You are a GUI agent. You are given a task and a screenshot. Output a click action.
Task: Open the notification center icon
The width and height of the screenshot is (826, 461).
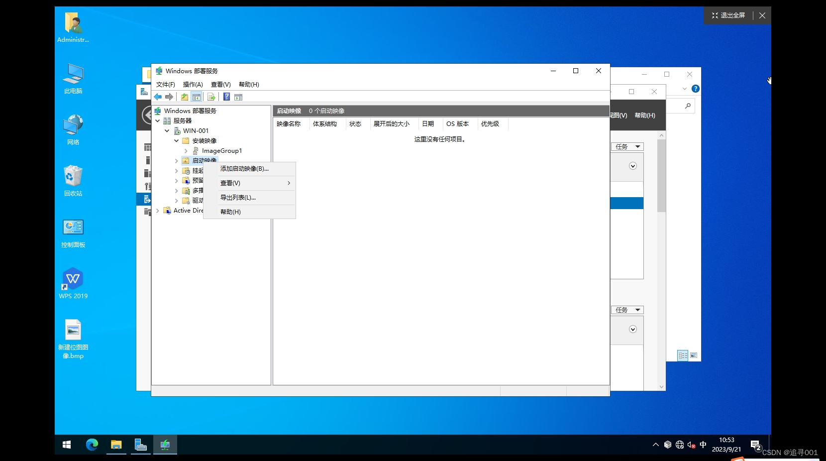[755, 445]
